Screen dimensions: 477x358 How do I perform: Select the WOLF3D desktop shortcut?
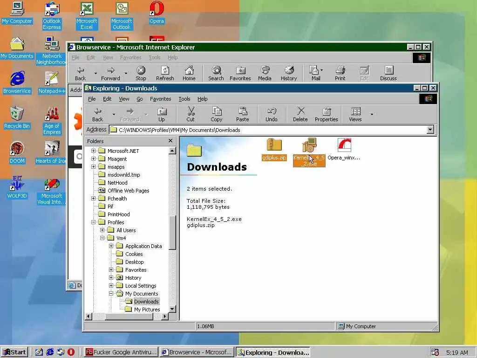(17, 187)
